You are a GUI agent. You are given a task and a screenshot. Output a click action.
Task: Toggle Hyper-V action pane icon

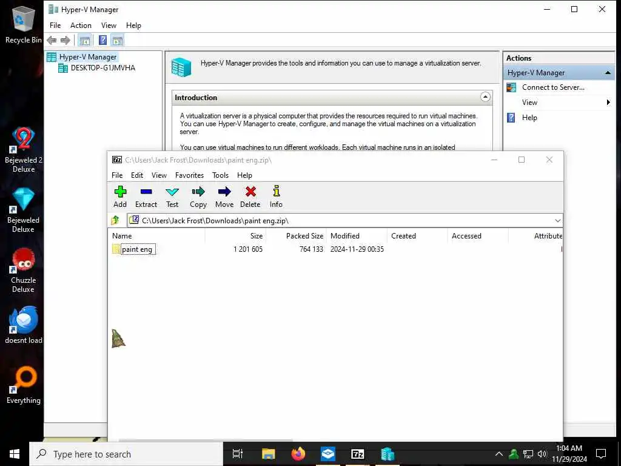[x=117, y=40]
